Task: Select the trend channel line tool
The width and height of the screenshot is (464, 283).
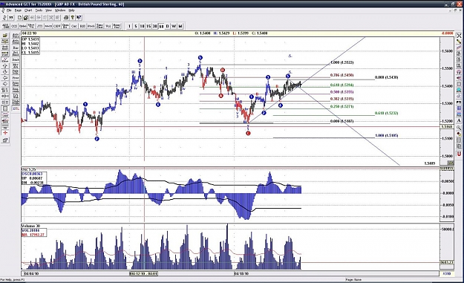Action: coord(459,48)
